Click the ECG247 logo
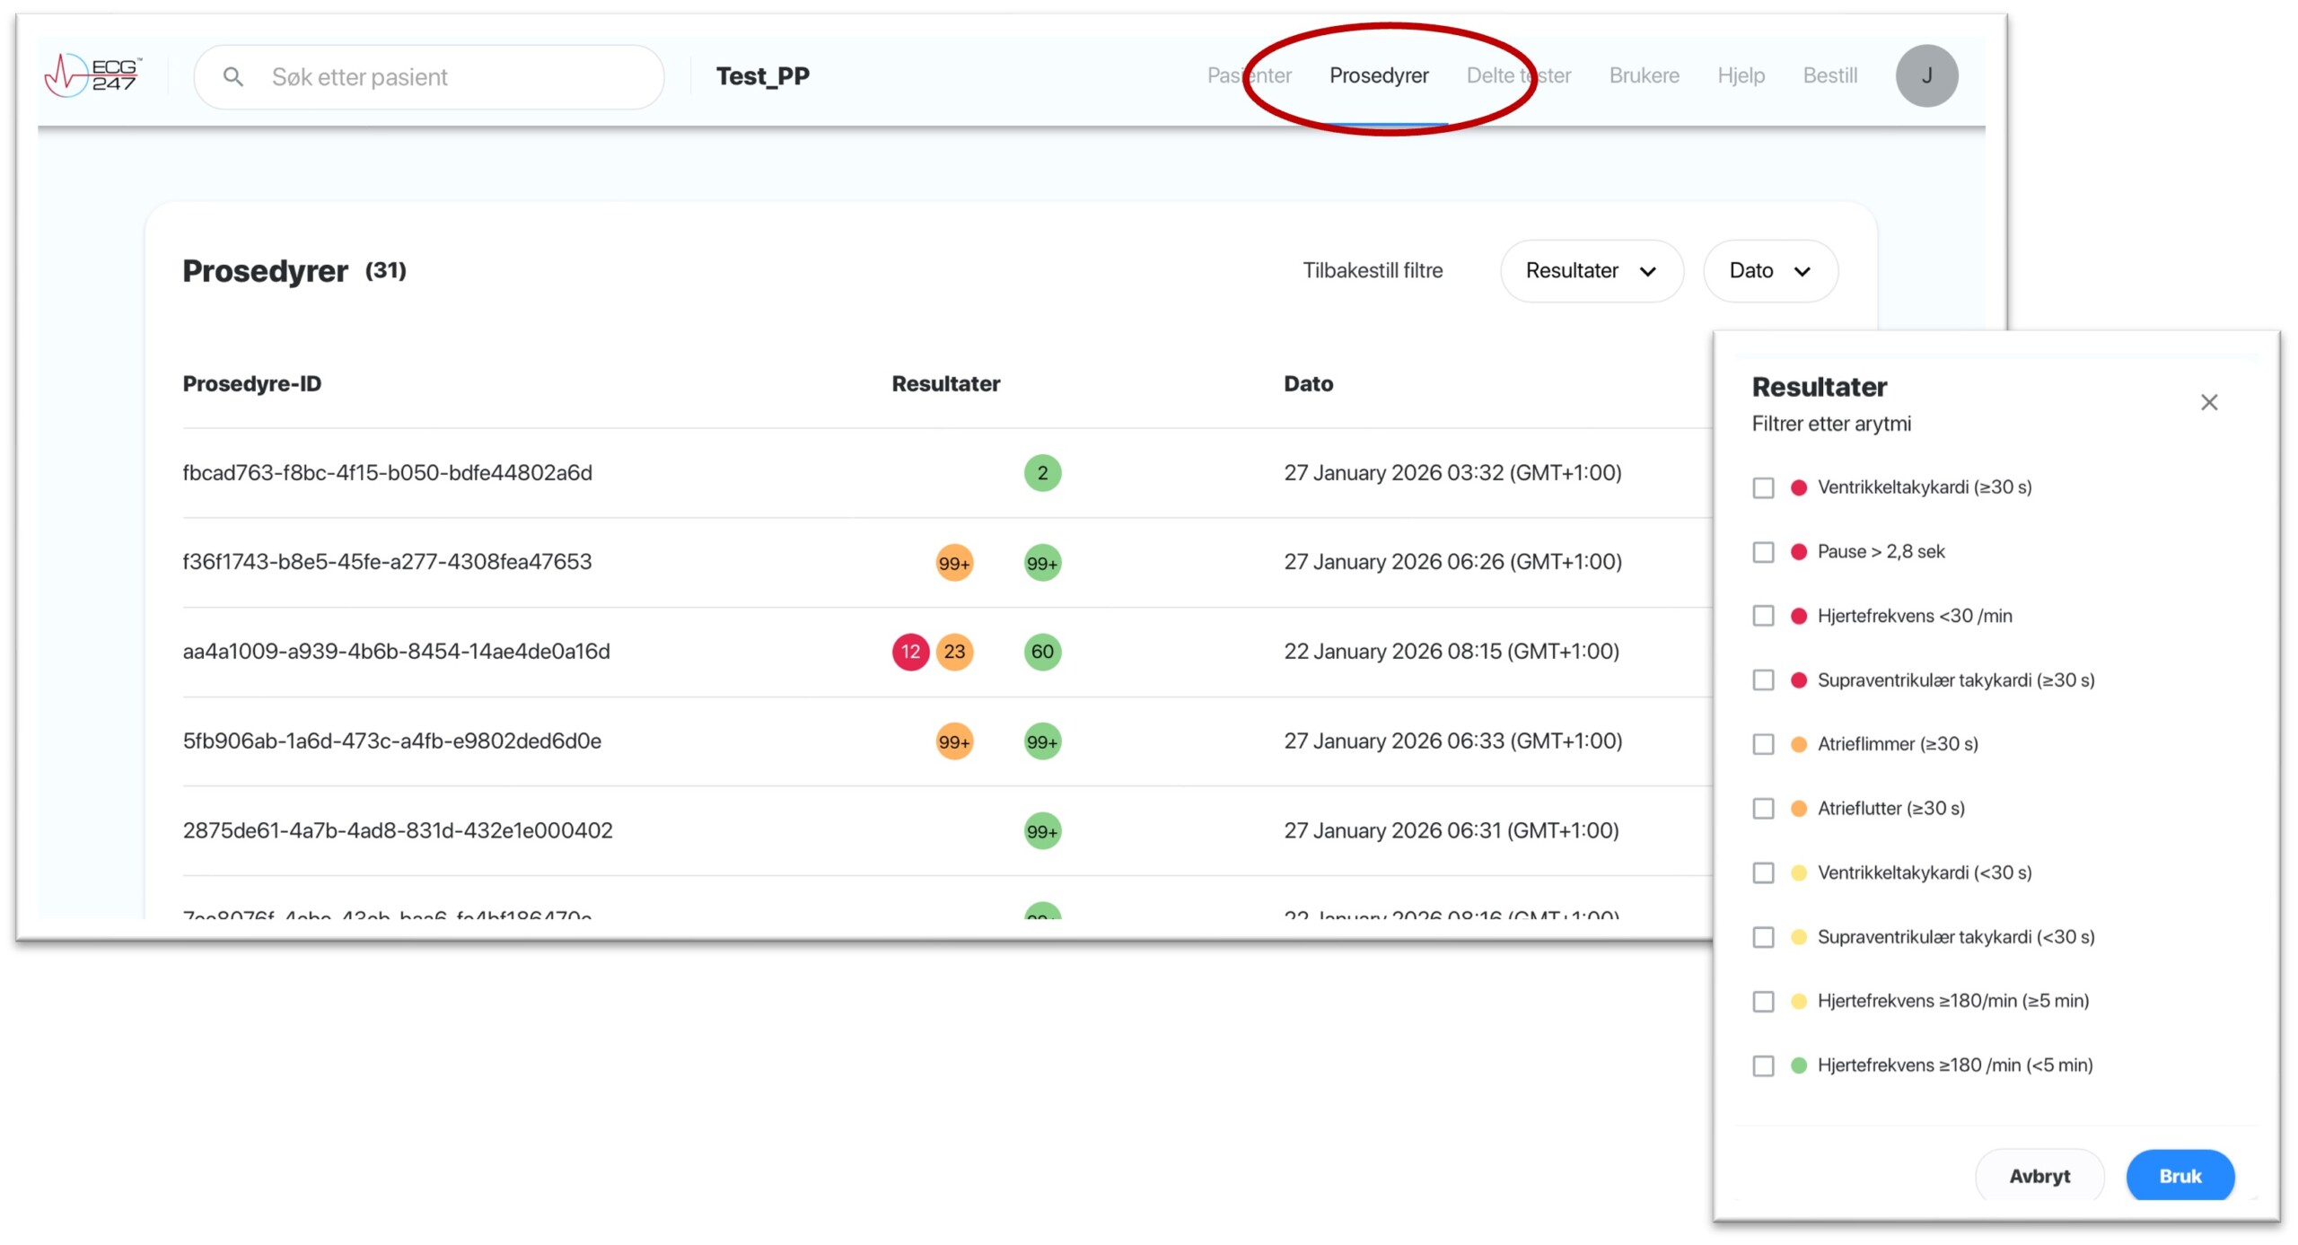2298x1245 pixels. click(93, 75)
